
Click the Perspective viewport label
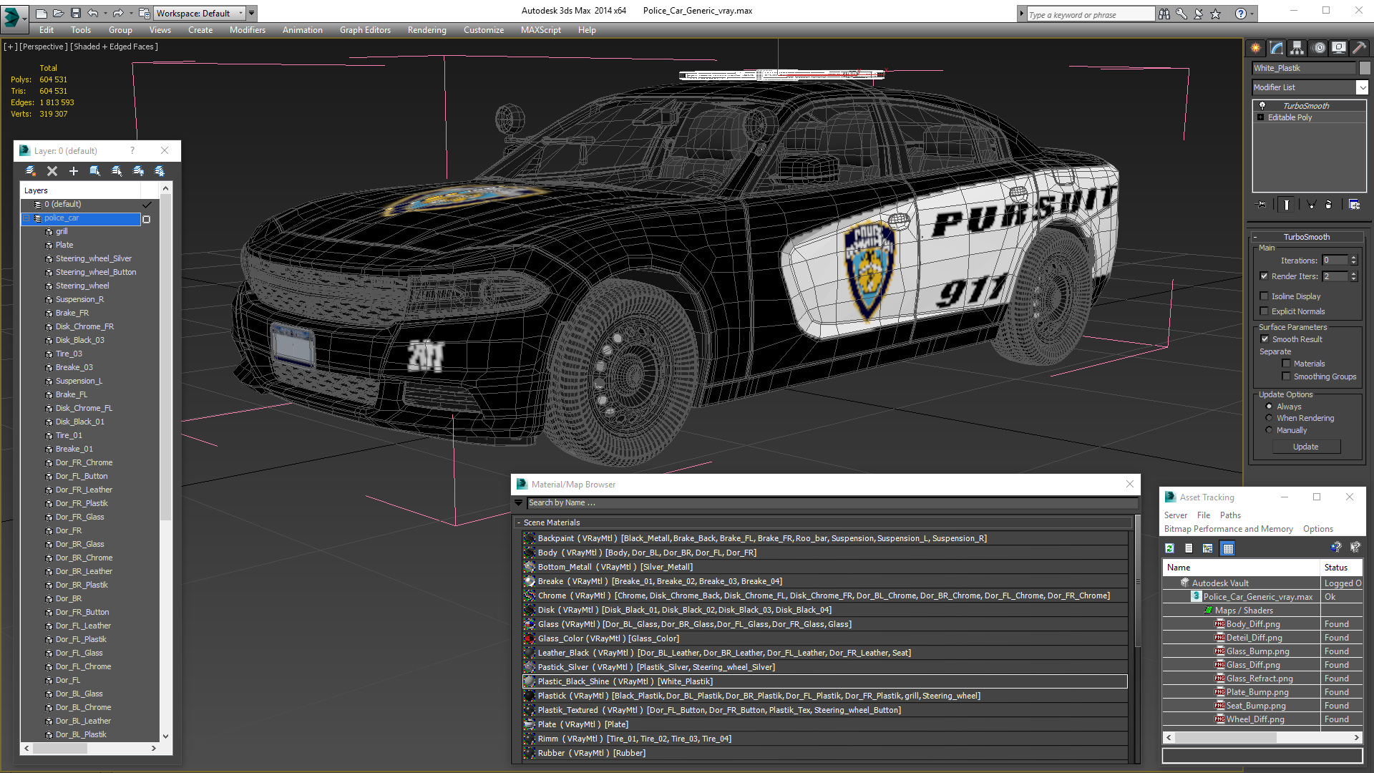point(43,47)
